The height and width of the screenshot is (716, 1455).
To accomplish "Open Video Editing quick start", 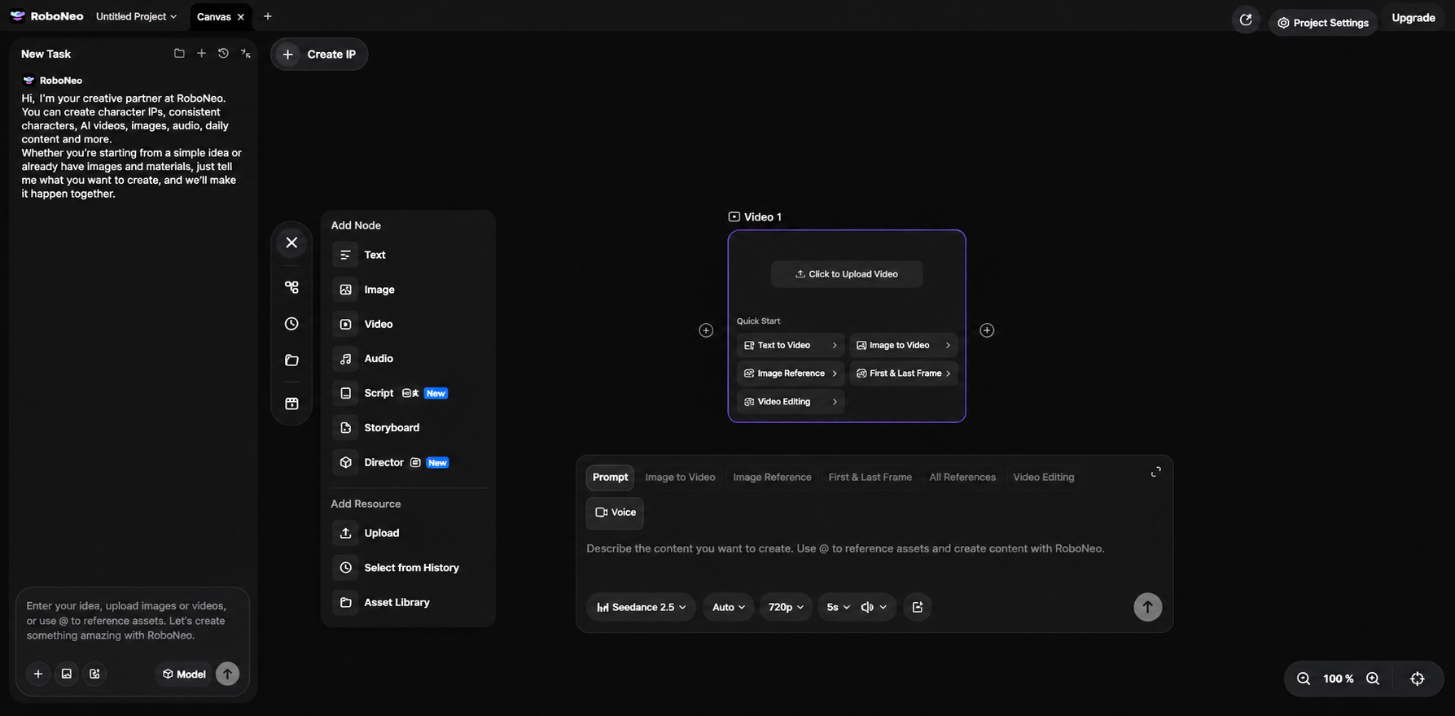I will (790, 402).
